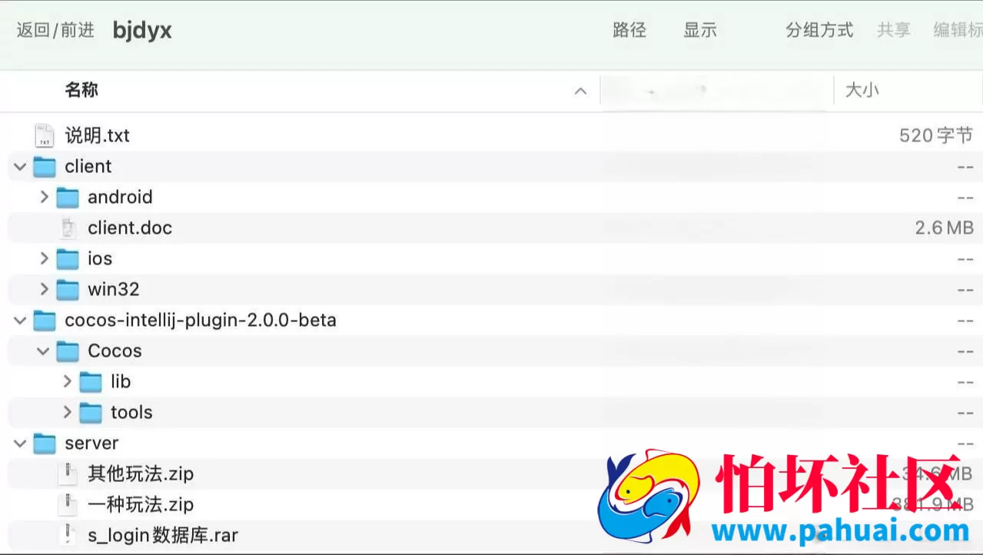Select the file name 说明.txt
Screen dimensions: 983x555
98,136
